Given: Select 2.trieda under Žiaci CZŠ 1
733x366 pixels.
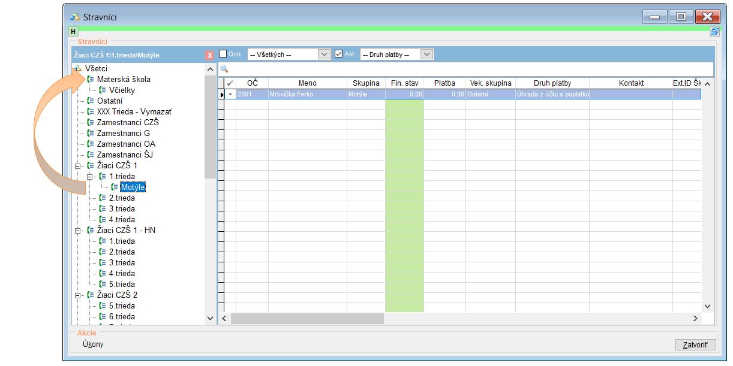Looking at the screenshot, I should pyautogui.click(x=122, y=198).
